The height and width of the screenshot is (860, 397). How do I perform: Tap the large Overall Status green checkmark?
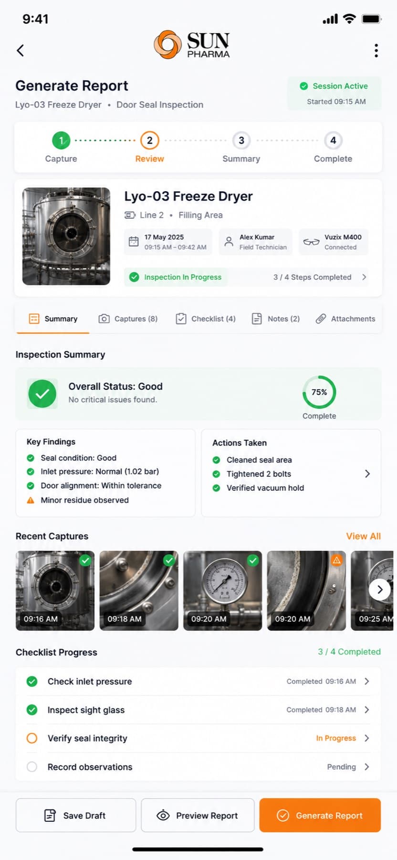tap(42, 394)
